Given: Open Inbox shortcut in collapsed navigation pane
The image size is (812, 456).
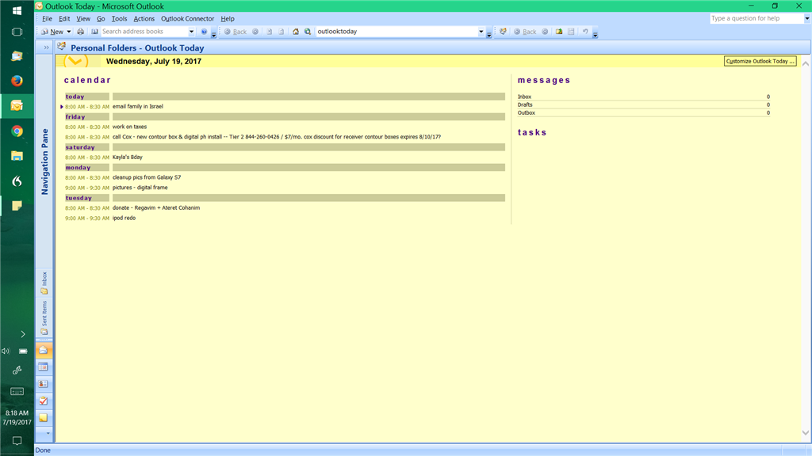Looking at the screenshot, I should point(44,283).
